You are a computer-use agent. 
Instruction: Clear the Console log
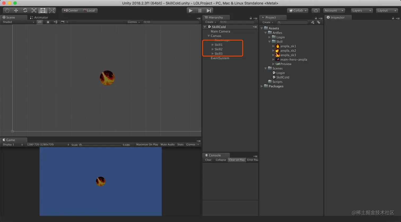208,160
